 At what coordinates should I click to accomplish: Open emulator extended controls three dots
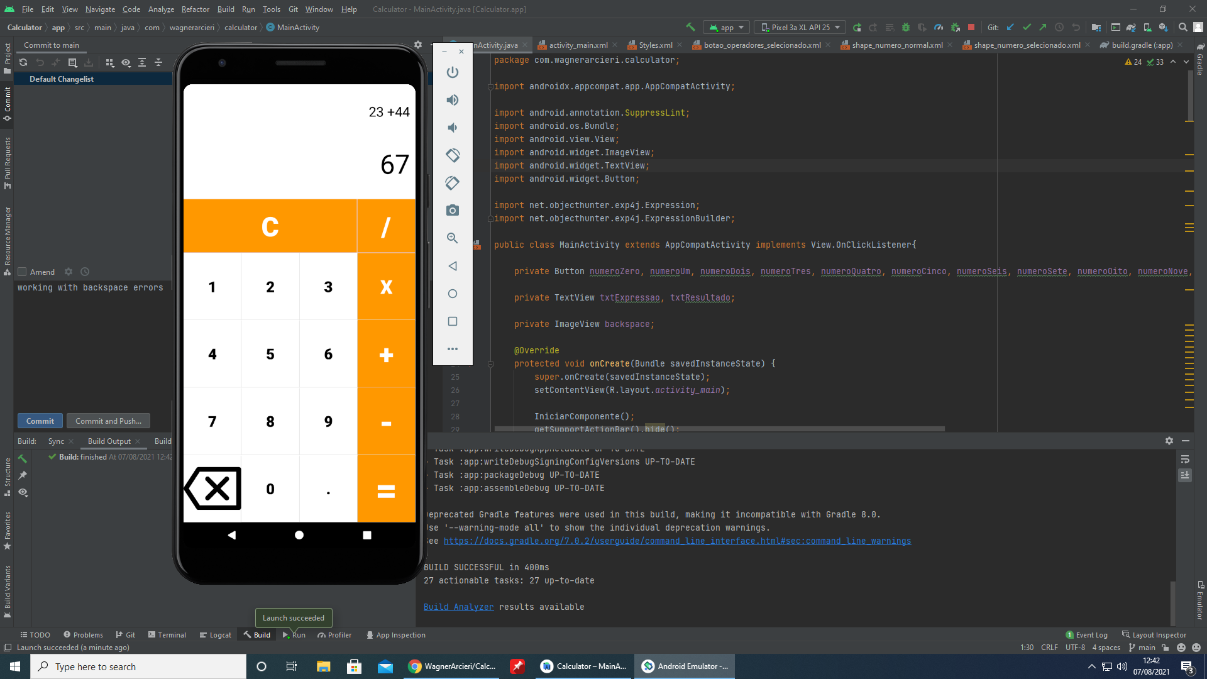coord(452,349)
